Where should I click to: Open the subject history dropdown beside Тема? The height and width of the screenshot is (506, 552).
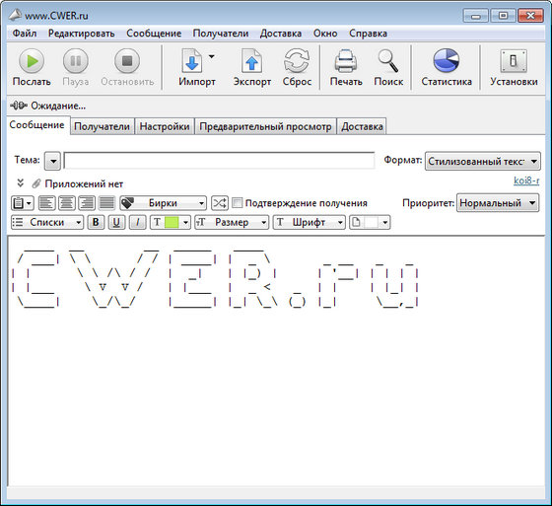[x=53, y=162]
